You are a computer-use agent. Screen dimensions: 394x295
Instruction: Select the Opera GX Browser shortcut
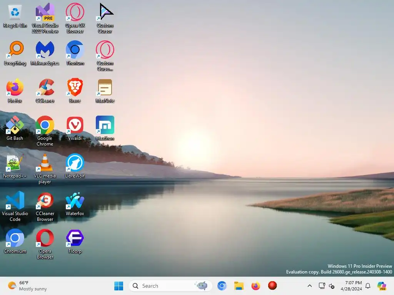coord(75,18)
